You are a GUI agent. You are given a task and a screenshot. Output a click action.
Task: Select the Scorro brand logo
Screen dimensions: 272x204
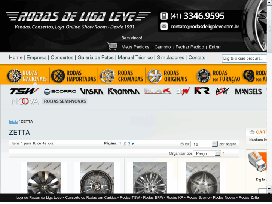pos(60,91)
